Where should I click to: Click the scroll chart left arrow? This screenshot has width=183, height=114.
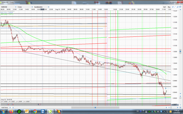[x=13, y=108]
